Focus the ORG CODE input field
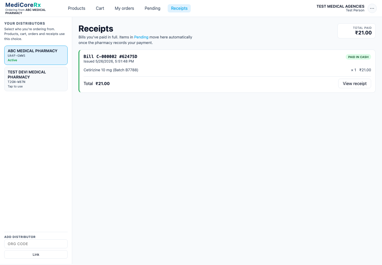The width and height of the screenshot is (382, 265). click(x=36, y=244)
